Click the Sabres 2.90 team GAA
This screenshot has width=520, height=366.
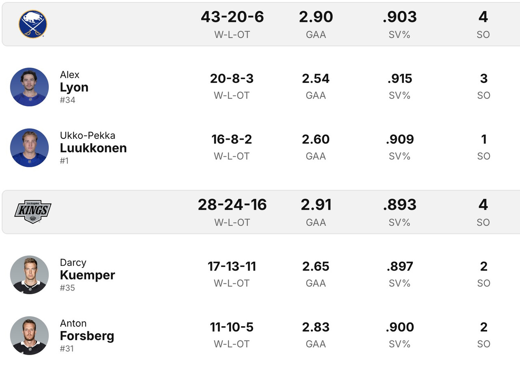(316, 17)
